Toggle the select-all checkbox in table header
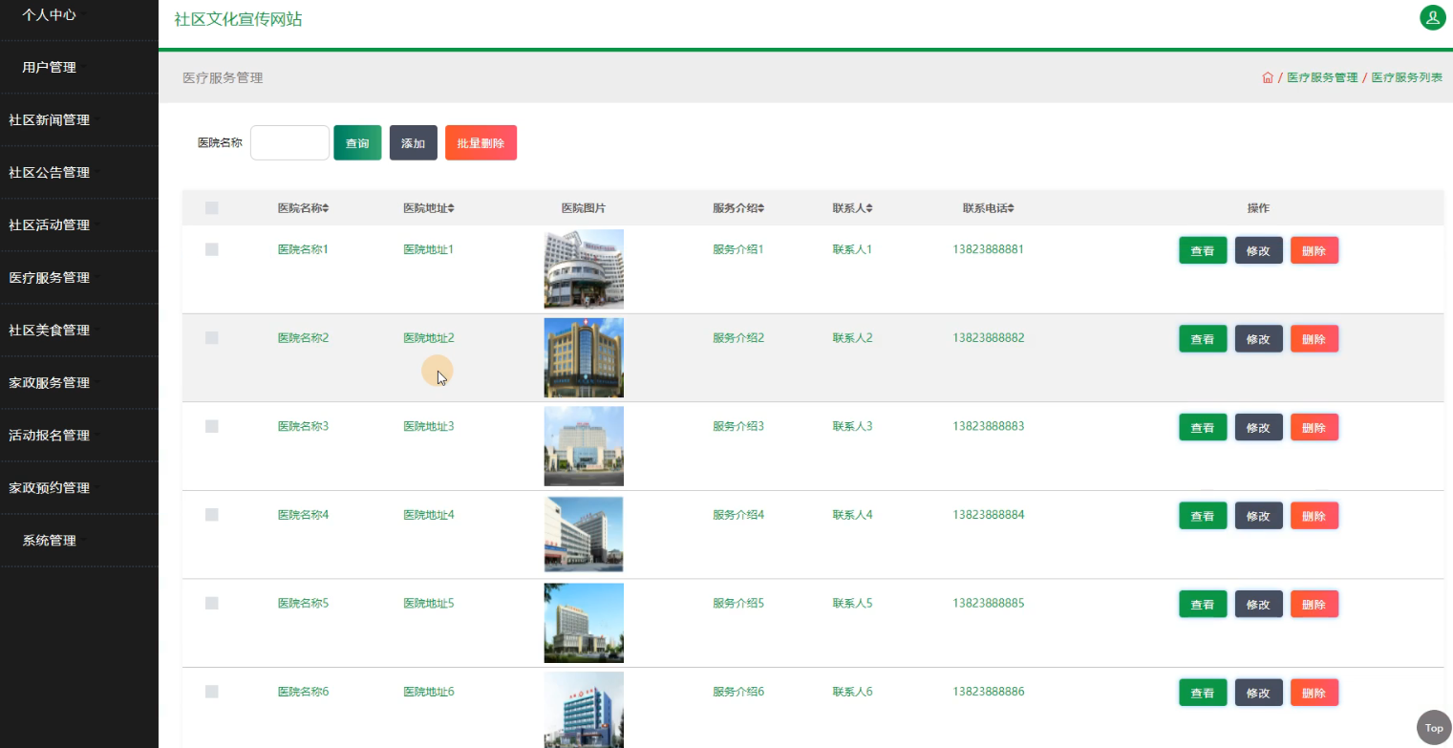 212,208
